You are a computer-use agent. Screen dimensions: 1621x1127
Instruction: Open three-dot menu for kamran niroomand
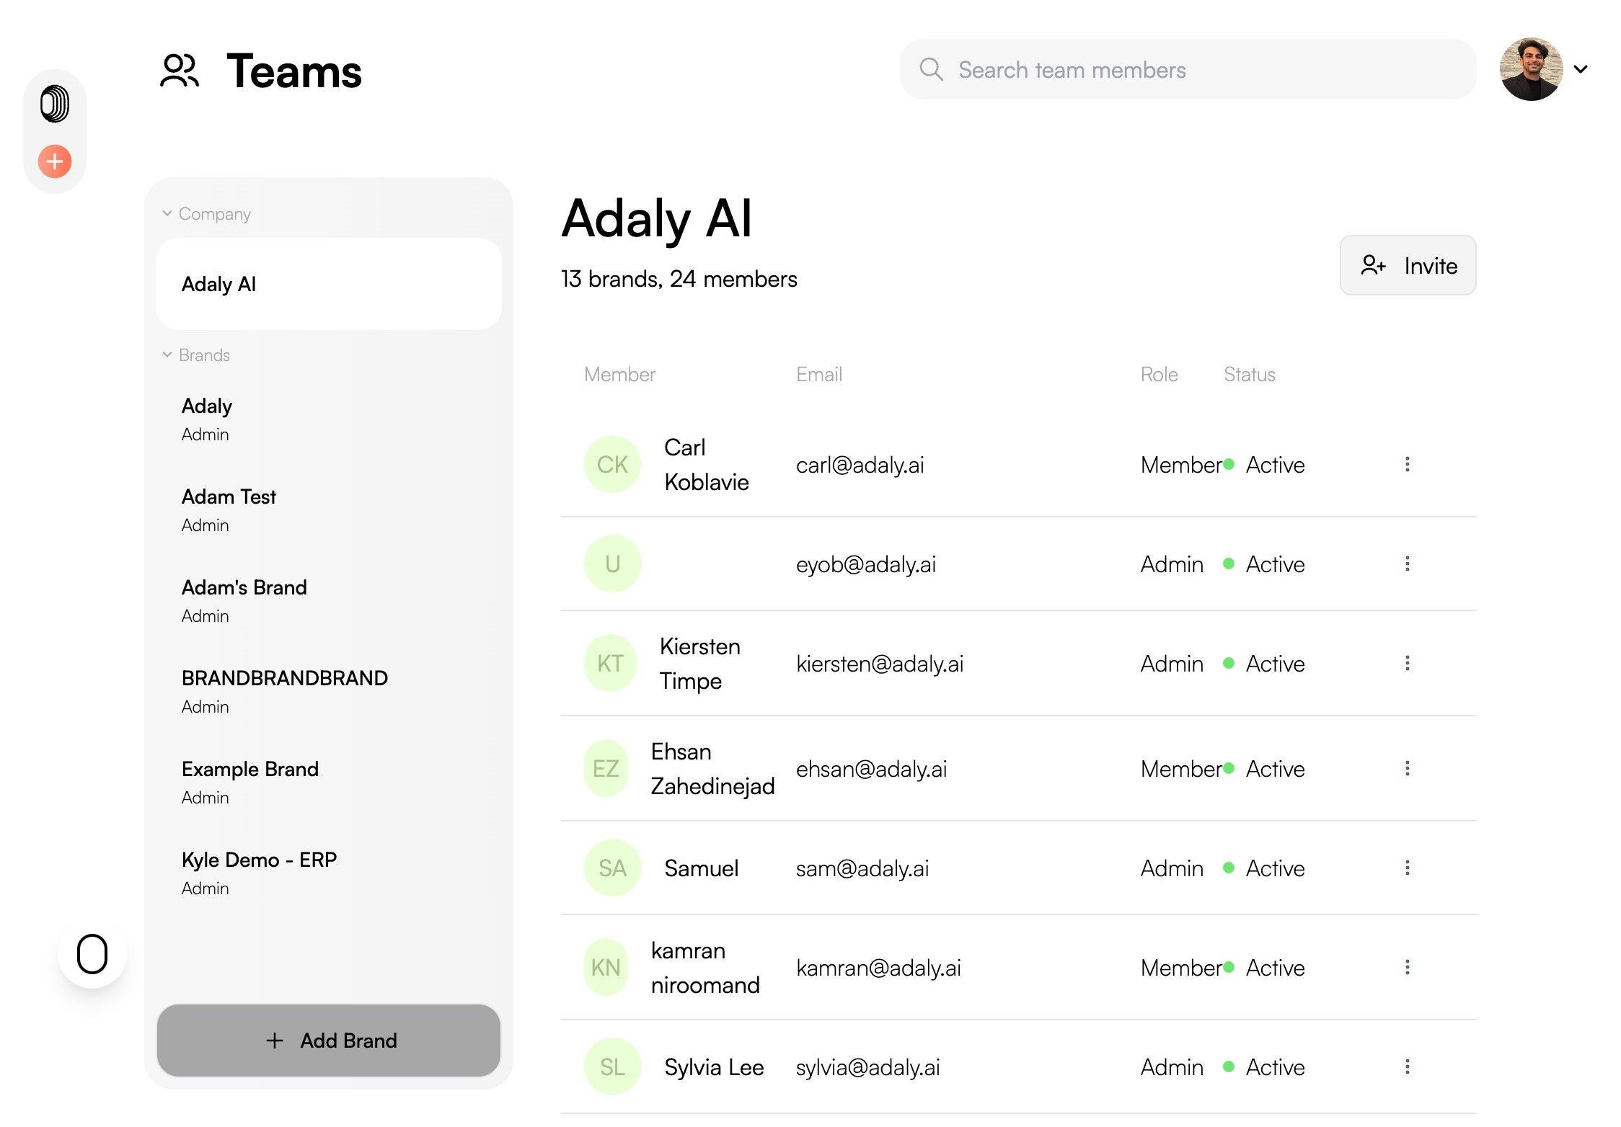click(x=1407, y=967)
